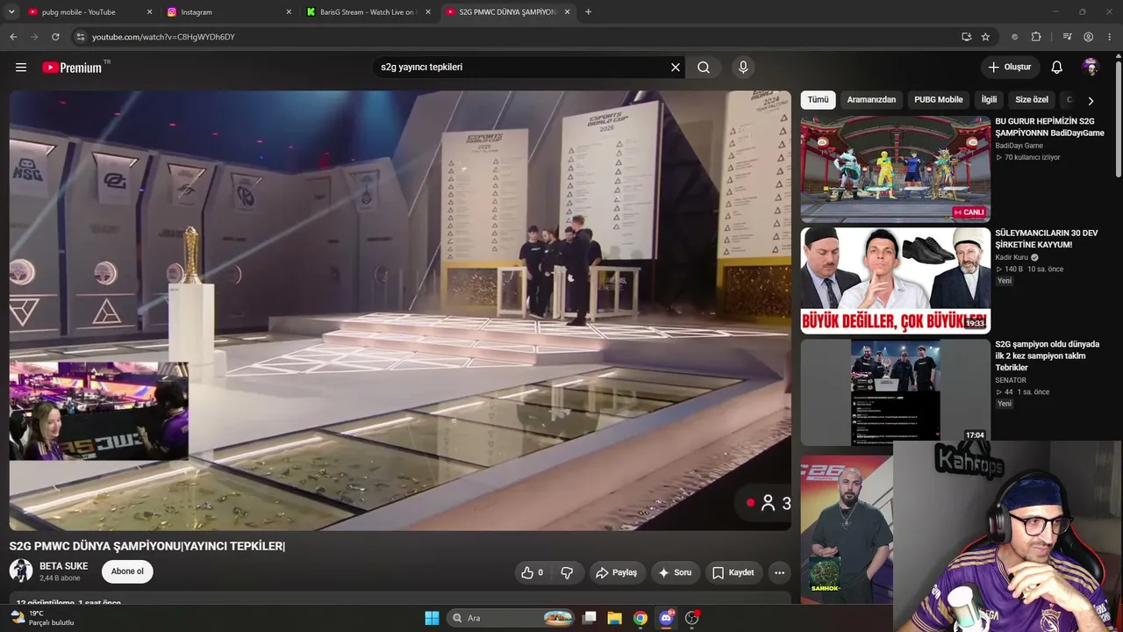Start voice search with the microphone

pyautogui.click(x=743, y=68)
